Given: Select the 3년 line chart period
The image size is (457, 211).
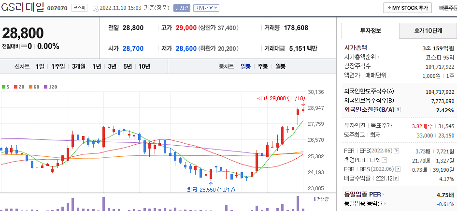Looking at the screenshot, I should click(x=112, y=66).
